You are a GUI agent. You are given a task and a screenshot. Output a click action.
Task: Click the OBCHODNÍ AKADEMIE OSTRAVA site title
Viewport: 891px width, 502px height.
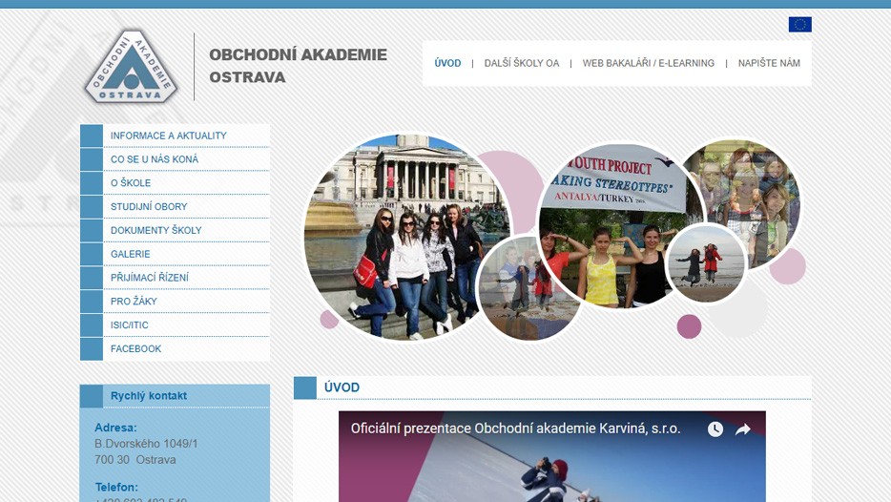pos(298,66)
